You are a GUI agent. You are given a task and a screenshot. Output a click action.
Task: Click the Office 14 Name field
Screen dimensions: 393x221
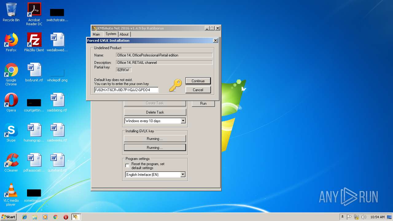[164, 55]
